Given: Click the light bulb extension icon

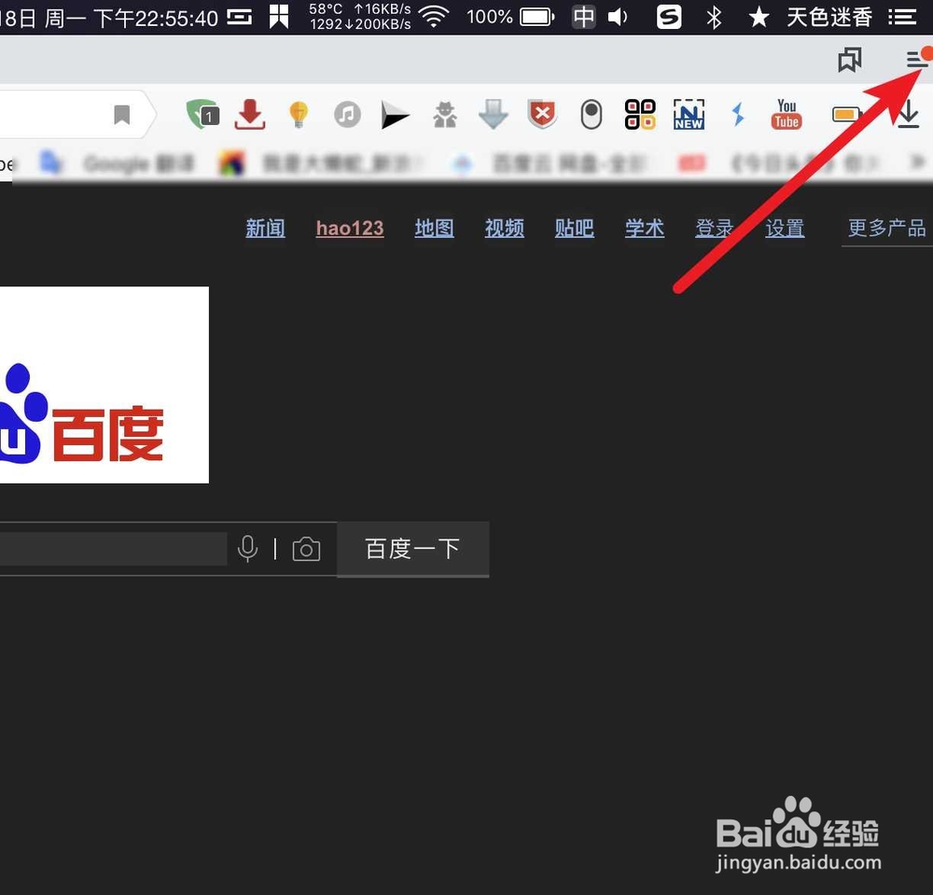Looking at the screenshot, I should click(299, 114).
